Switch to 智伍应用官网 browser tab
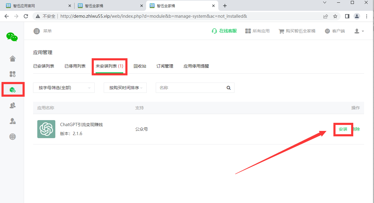 tap(38, 6)
